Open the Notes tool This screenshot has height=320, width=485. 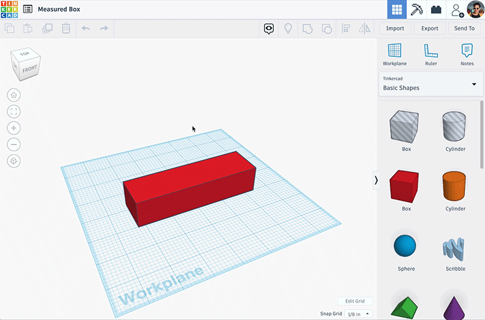pyautogui.click(x=467, y=51)
